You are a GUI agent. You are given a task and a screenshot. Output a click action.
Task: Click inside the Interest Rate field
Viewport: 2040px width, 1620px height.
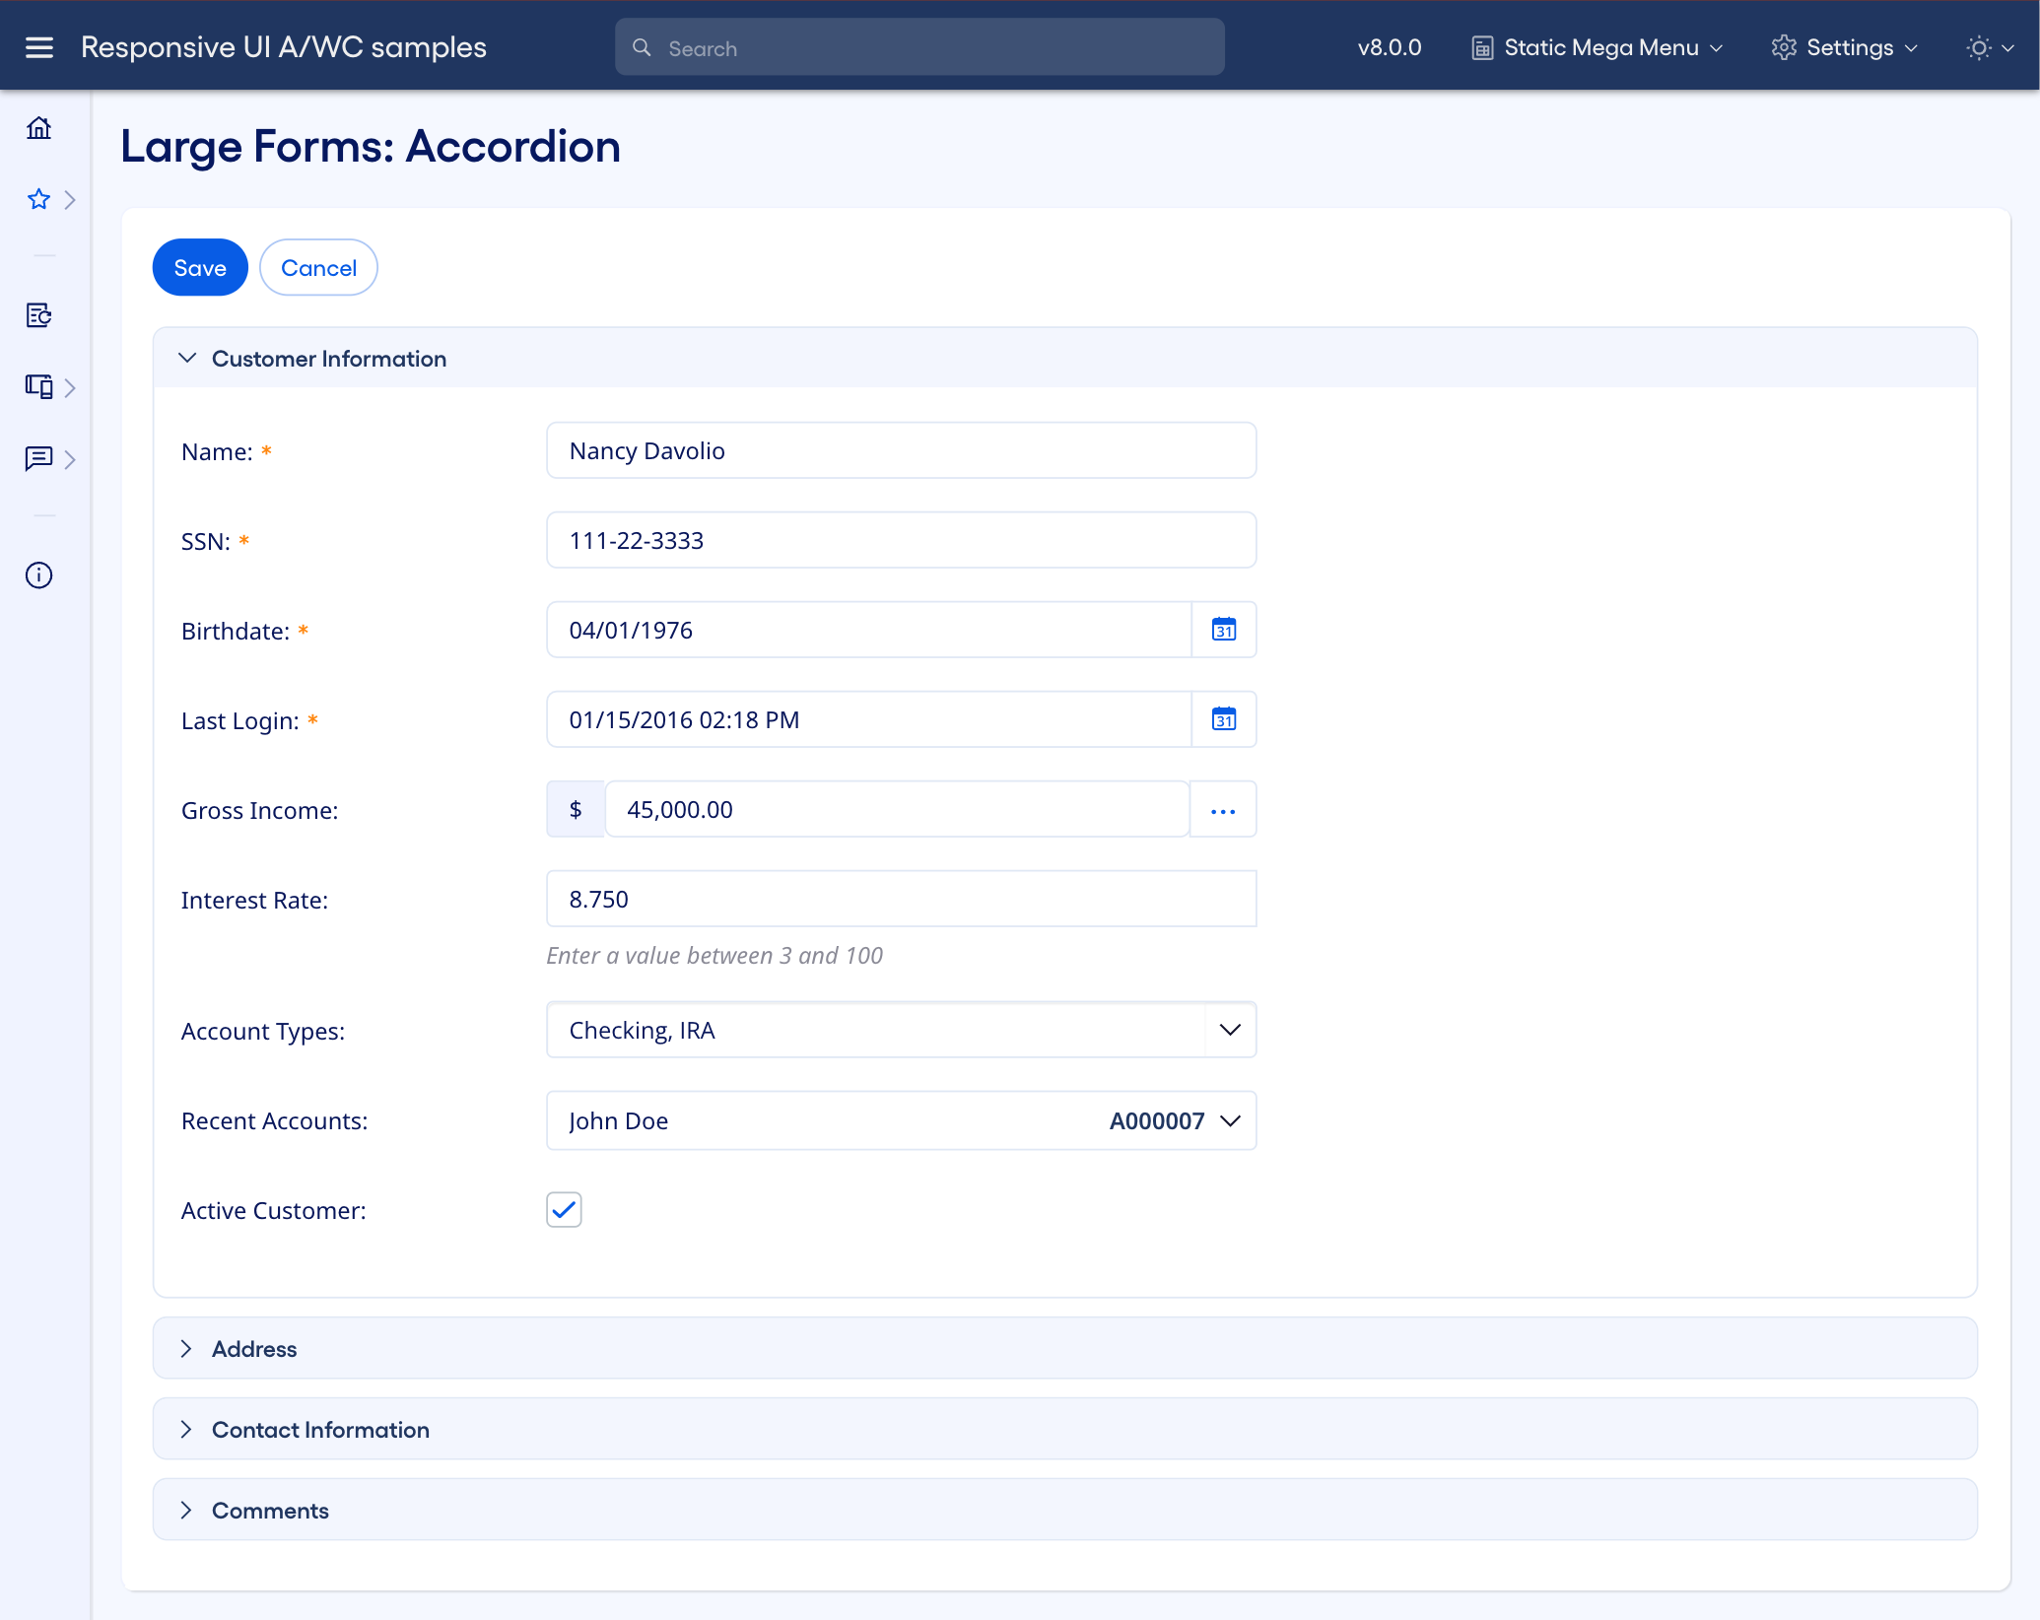[900, 898]
